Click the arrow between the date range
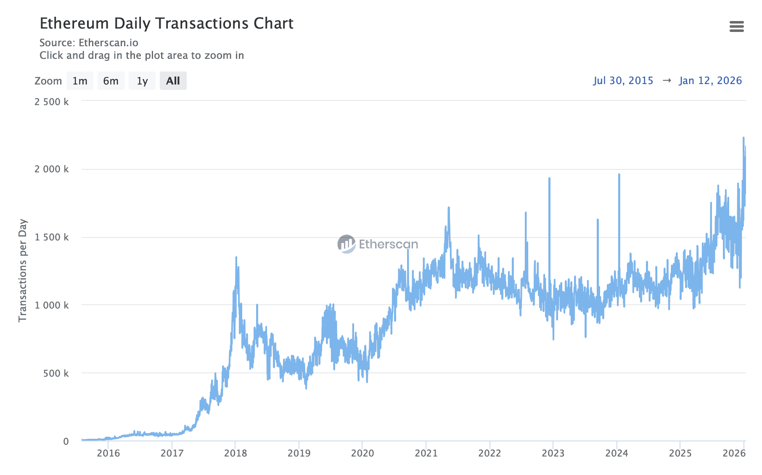This screenshot has height=475, width=762. [667, 80]
